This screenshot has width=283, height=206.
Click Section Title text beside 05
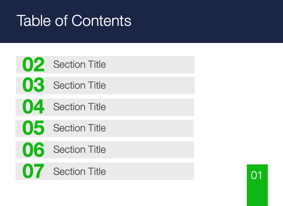79,128
